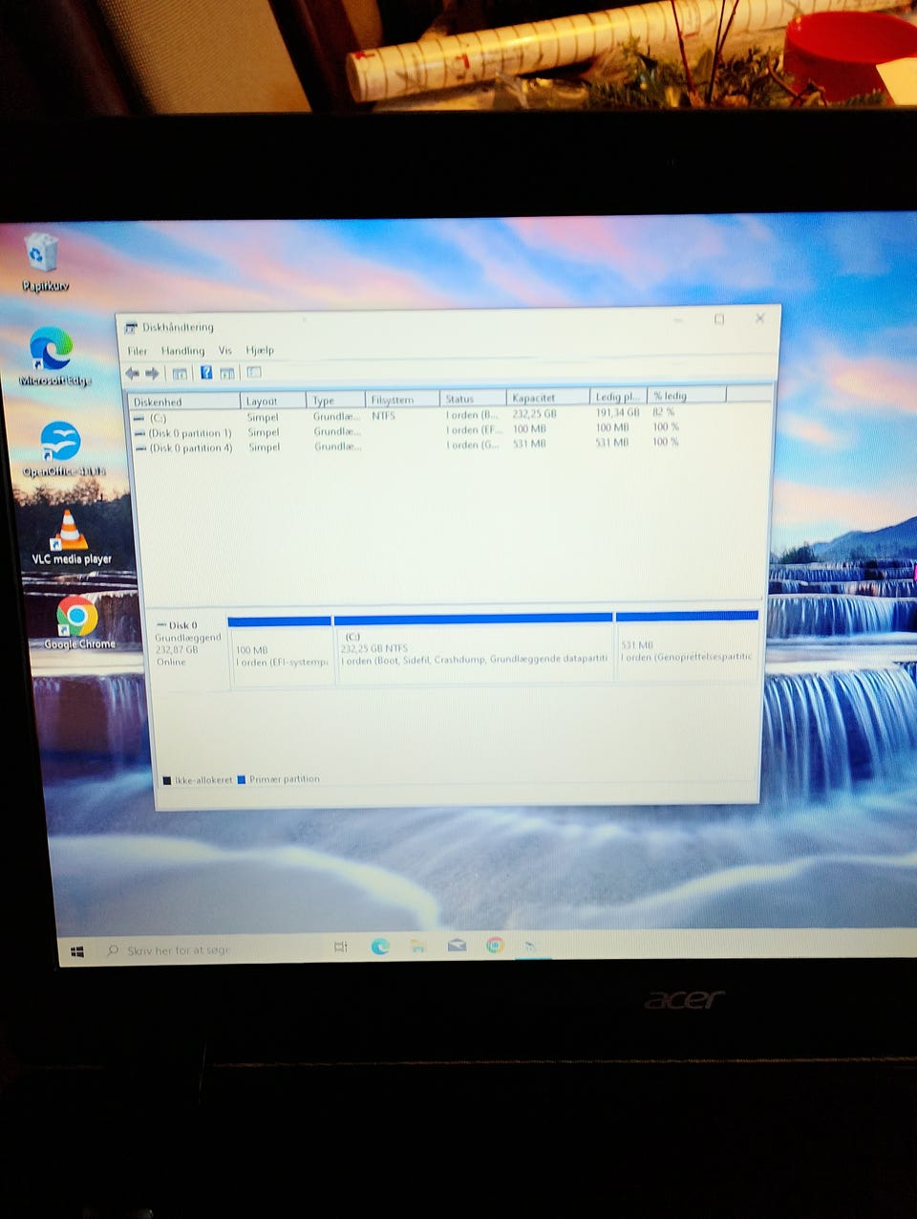917x1219 pixels.
Task: Open the Google Chrome desktop icon
Action: click(78, 623)
